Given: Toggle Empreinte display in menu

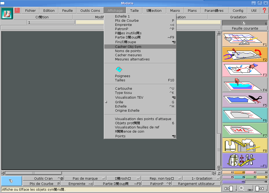Looking at the screenshot, I should tap(140, 25).
